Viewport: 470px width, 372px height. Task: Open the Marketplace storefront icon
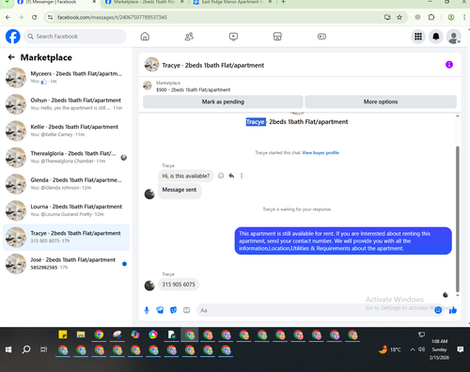(277, 37)
